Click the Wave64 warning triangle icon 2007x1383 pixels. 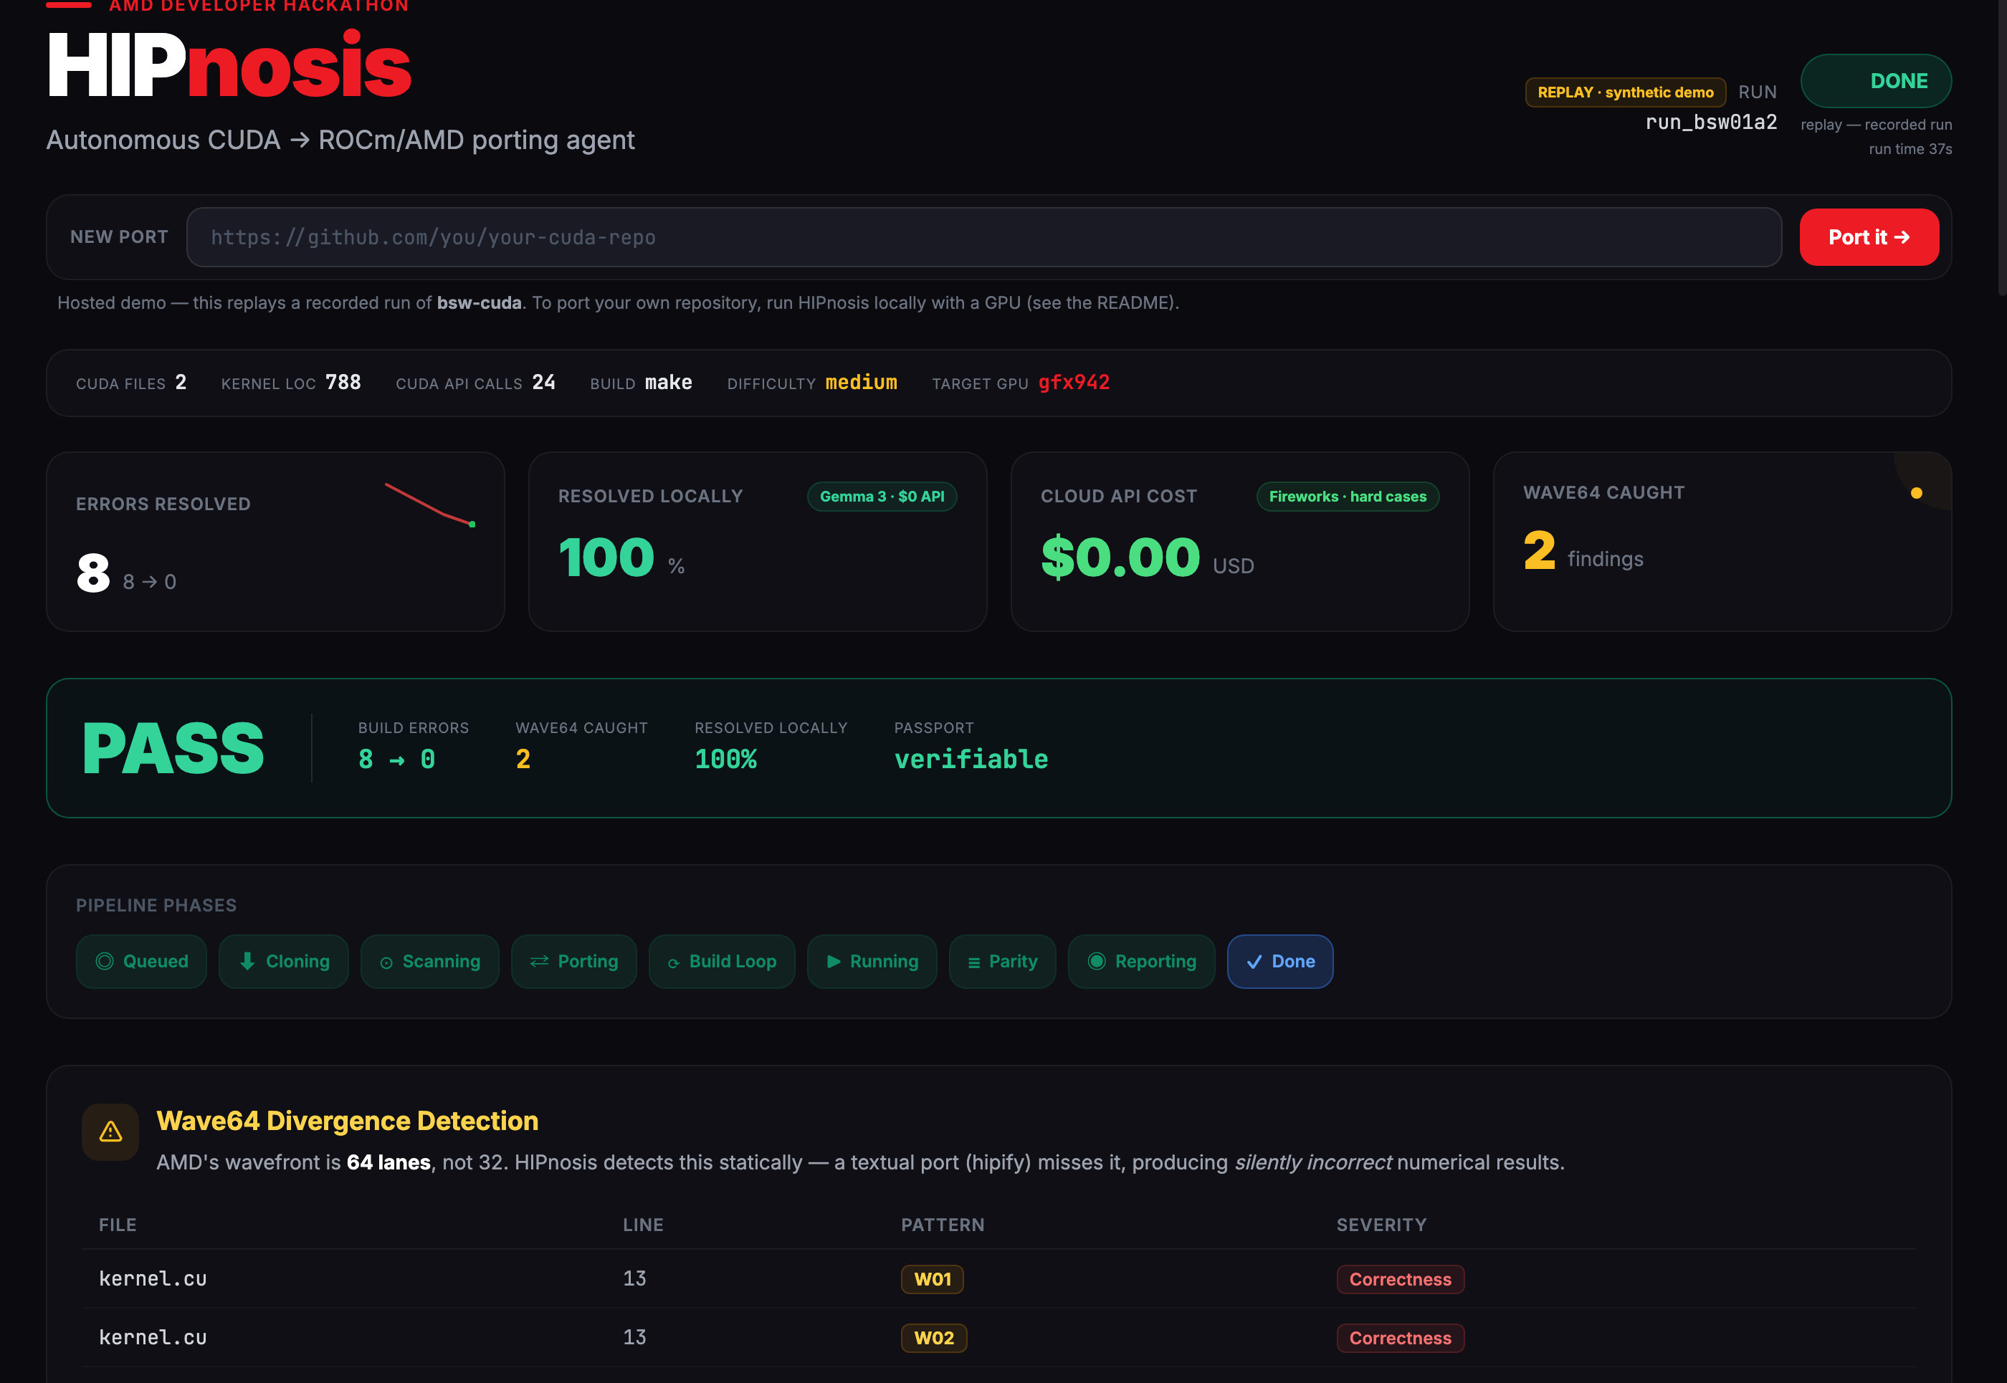[x=110, y=1131]
